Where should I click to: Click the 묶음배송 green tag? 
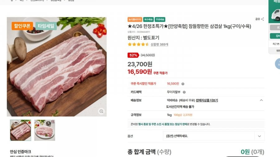(x=148, y=19)
